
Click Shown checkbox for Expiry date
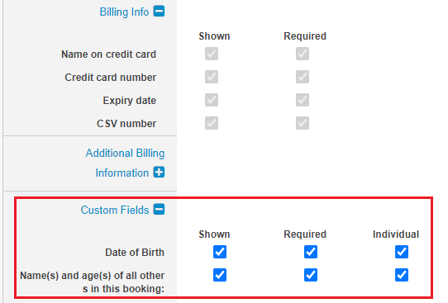point(212,100)
